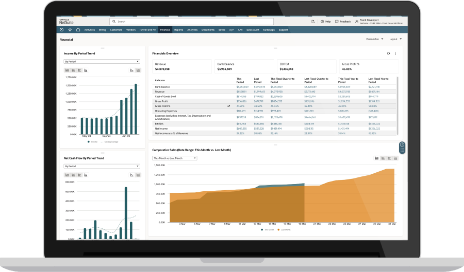Go to the Home dashboard icon
Screen dimensions: 464x272
coord(78,30)
